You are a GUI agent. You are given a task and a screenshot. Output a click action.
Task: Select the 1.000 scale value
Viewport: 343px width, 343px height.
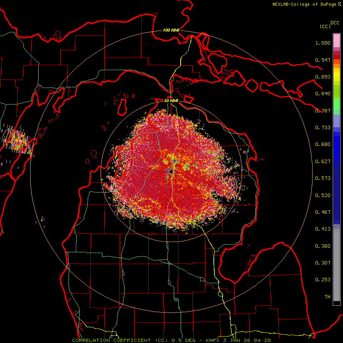(323, 43)
